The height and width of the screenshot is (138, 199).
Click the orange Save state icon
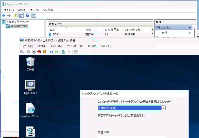point(45,52)
